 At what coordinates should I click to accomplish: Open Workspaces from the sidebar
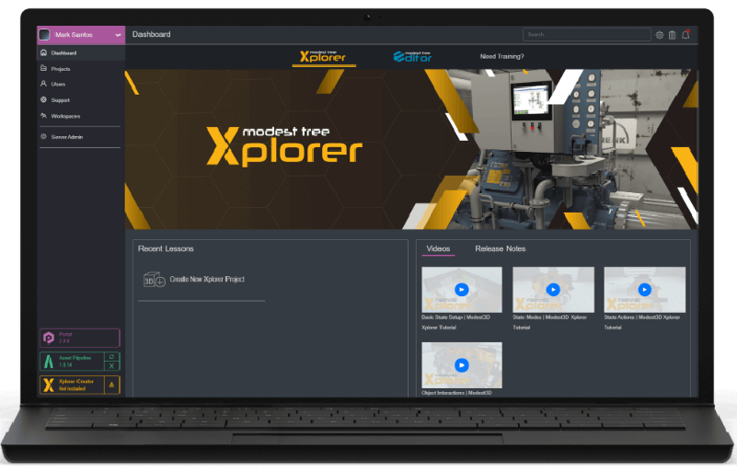click(81, 116)
